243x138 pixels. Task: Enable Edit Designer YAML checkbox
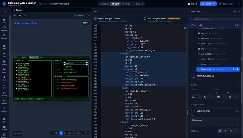click(x=145, y=18)
